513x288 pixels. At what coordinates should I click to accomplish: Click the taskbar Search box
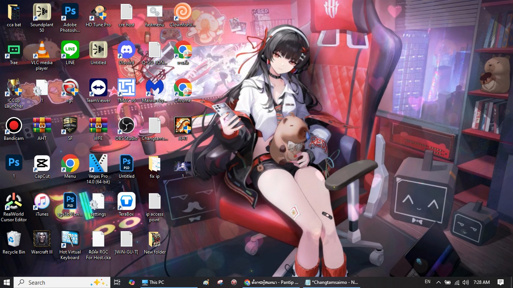pos(62,282)
